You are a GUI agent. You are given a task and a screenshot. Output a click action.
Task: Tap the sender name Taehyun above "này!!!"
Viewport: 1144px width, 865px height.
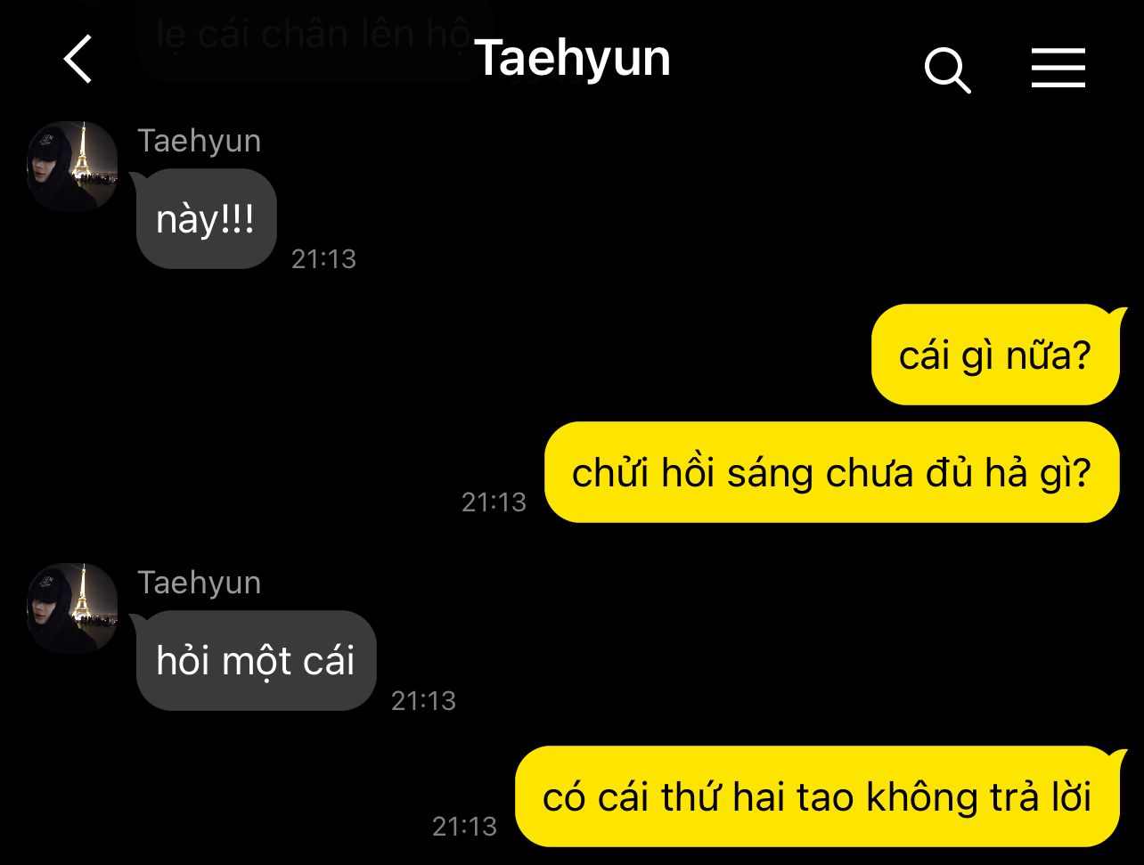tap(200, 141)
